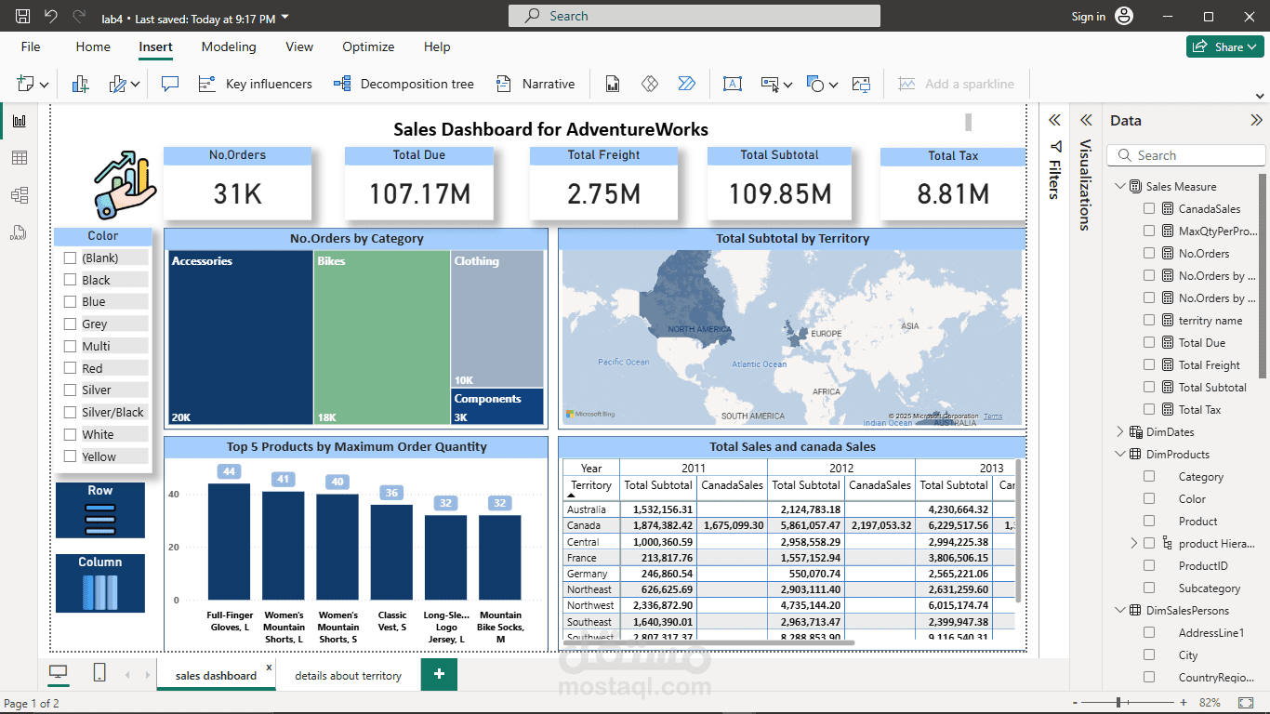Switch to Table view in left sidebar
The image size is (1270, 714).
point(19,158)
